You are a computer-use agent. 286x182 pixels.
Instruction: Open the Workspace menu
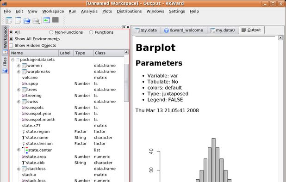53,11
